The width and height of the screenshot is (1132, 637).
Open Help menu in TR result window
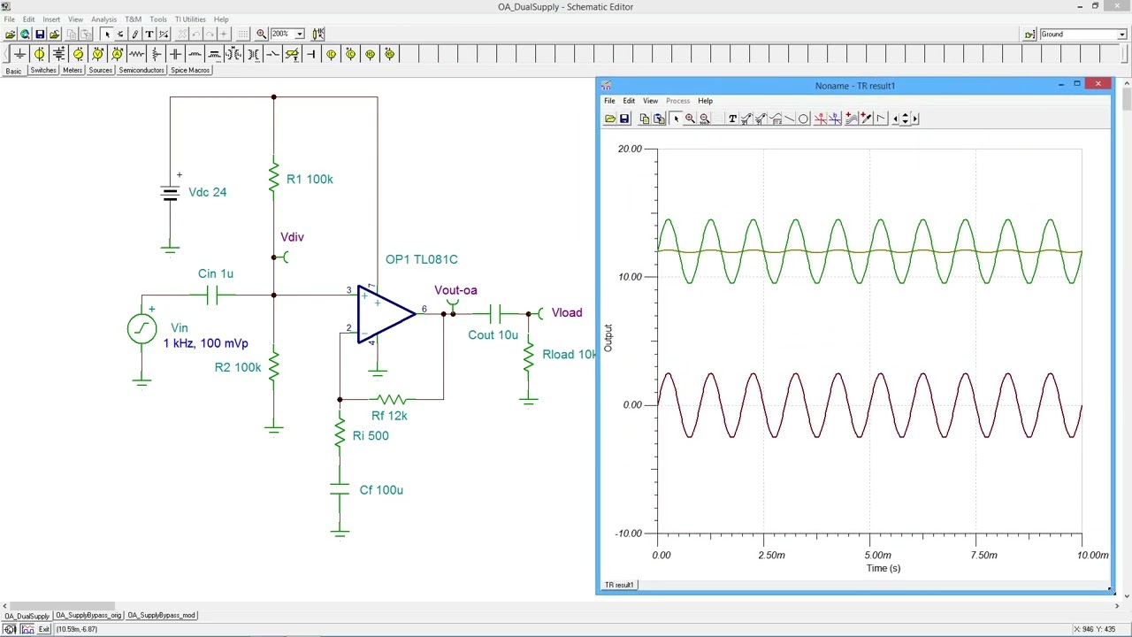pos(705,101)
